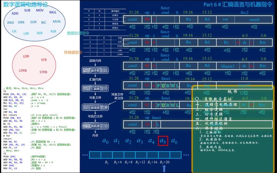Click the 库文件 side label
Image resolution: width=277 pixels, height=173 pixels.
pyautogui.click(x=118, y=98)
